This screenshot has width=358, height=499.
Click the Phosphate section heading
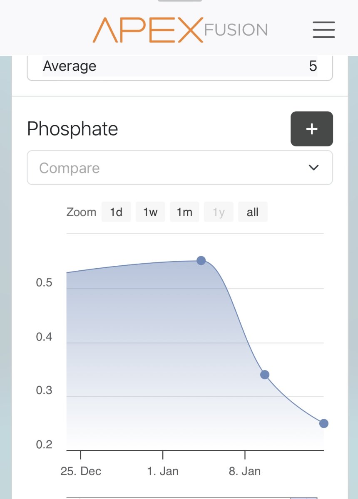coord(72,129)
